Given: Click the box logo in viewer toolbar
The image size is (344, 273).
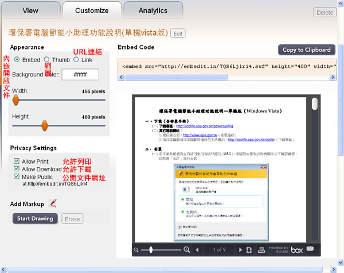Looking at the screenshot, I should pos(296,250).
